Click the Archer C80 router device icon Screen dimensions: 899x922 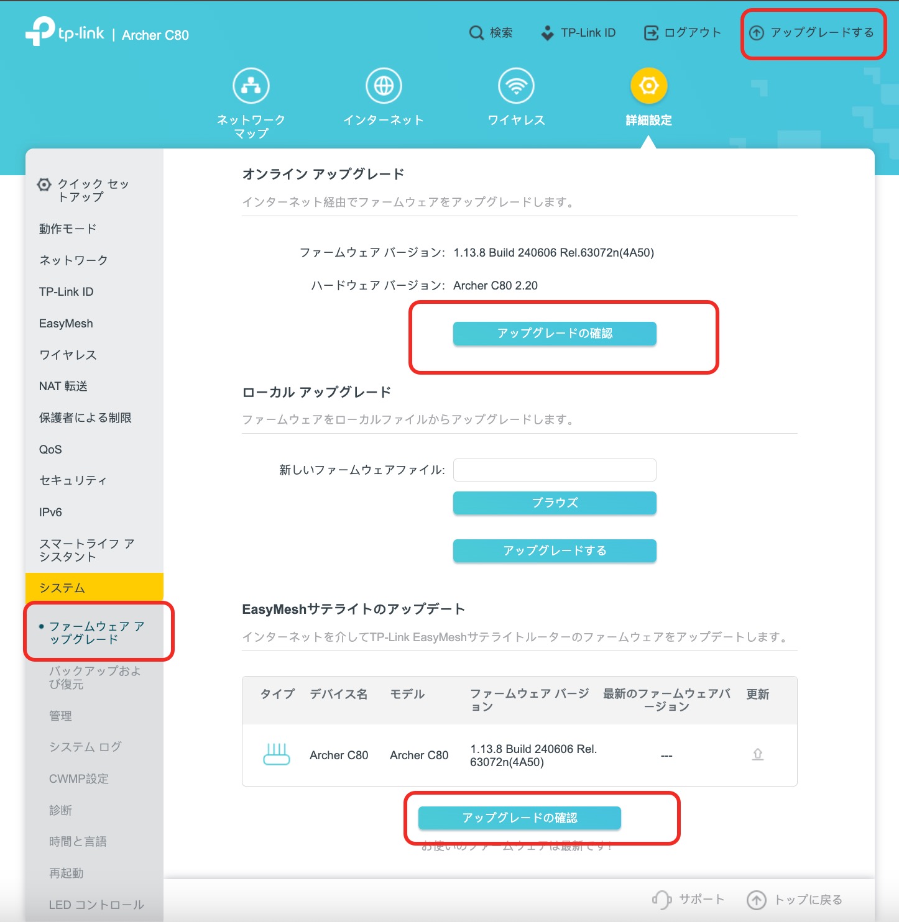coord(277,754)
